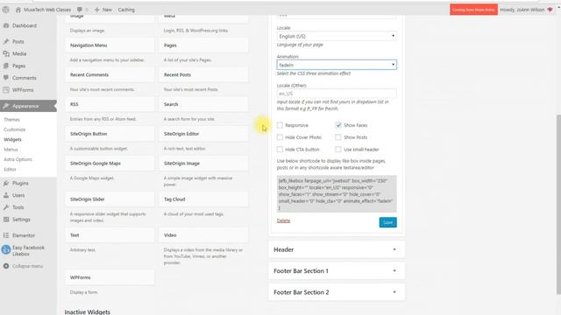Click the Collapse menu arrow icon
Screen dimensions: 561x315
pyautogui.click(x=6, y=266)
